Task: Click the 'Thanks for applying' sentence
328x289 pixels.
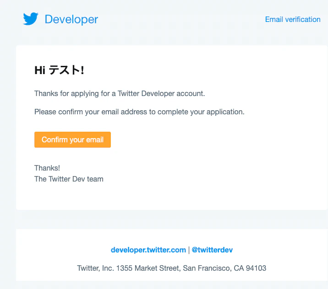Action: coord(120,94)
